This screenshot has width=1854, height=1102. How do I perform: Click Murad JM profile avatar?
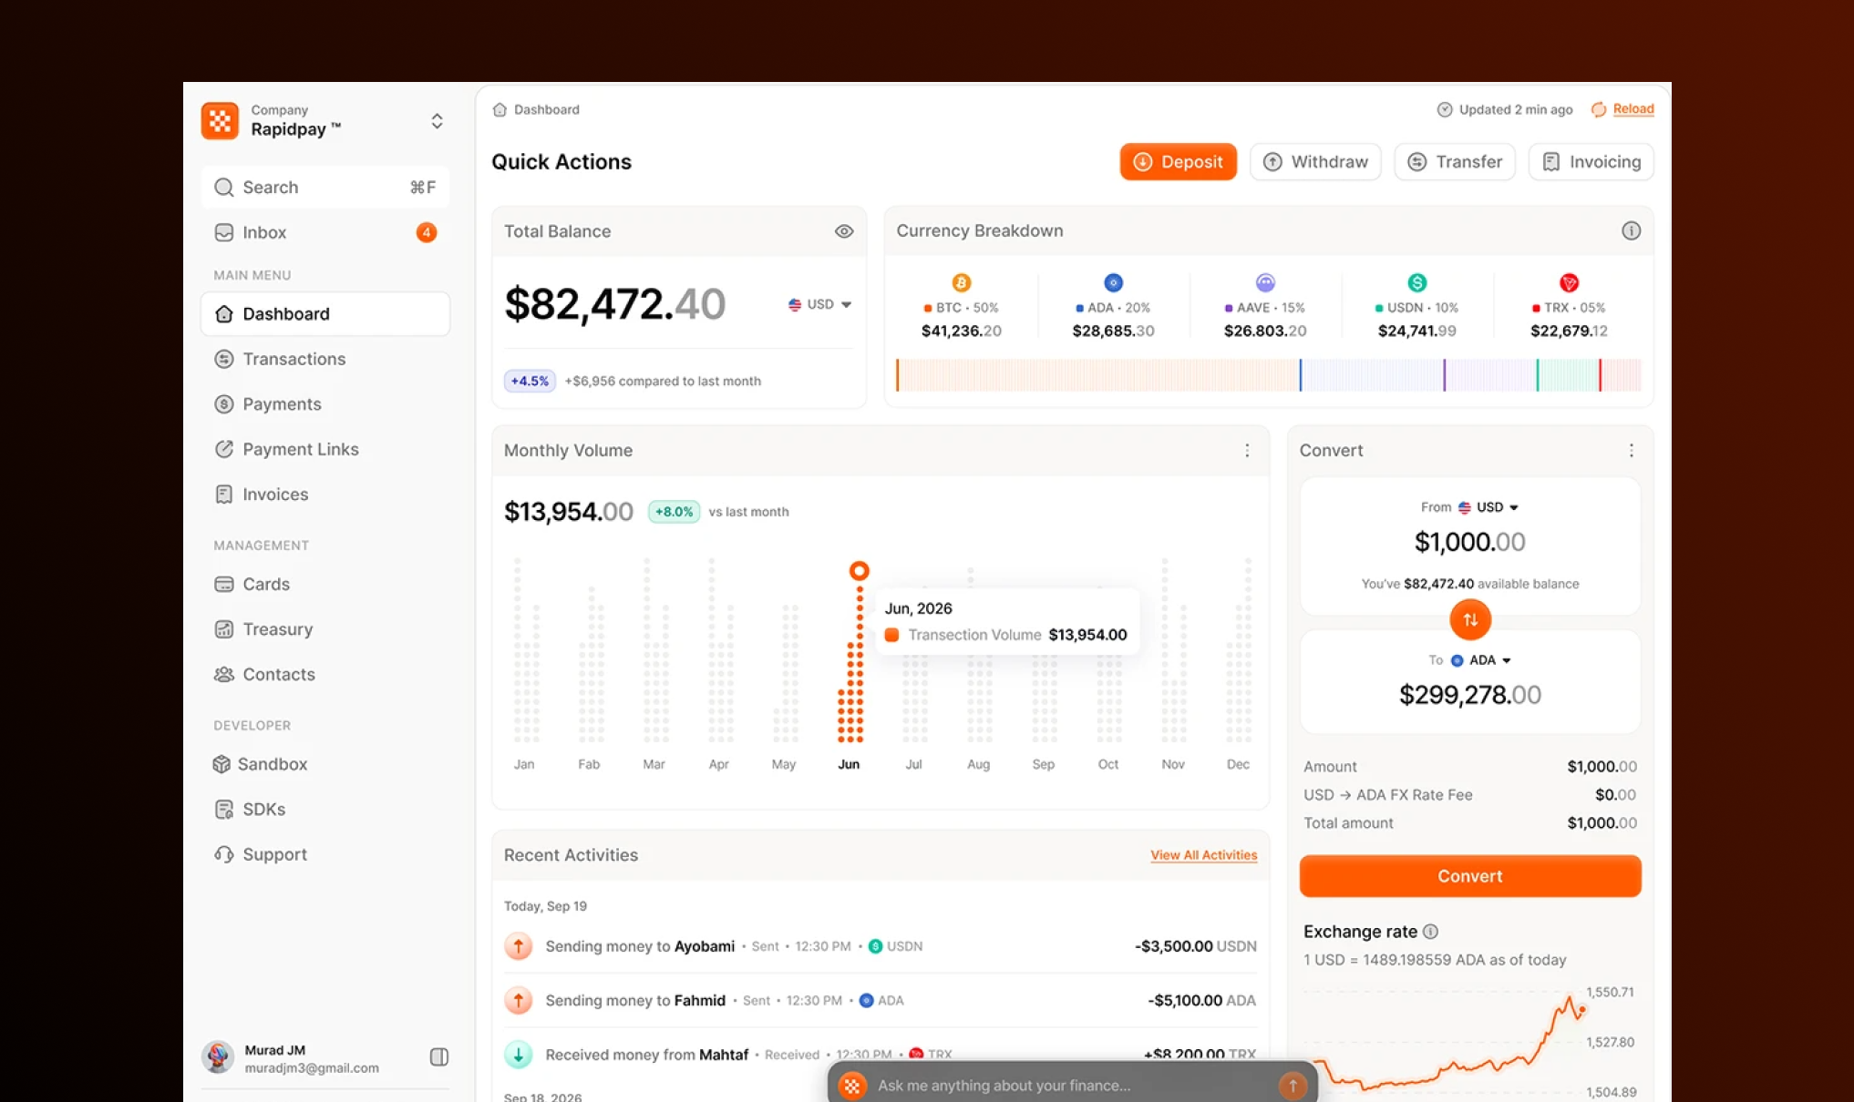(218, 1057)
